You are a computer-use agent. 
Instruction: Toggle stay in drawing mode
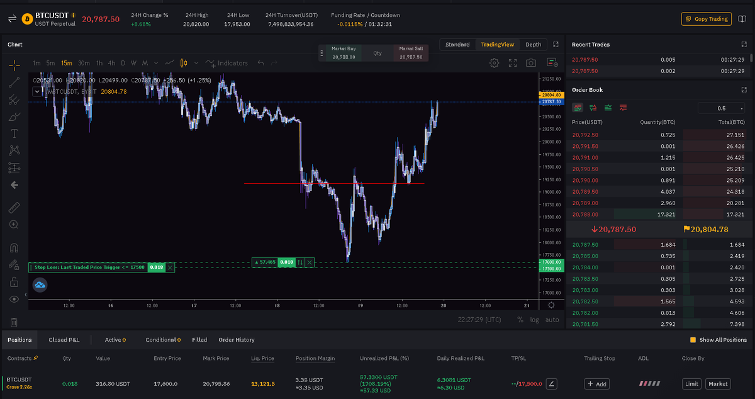click(14, 264)
